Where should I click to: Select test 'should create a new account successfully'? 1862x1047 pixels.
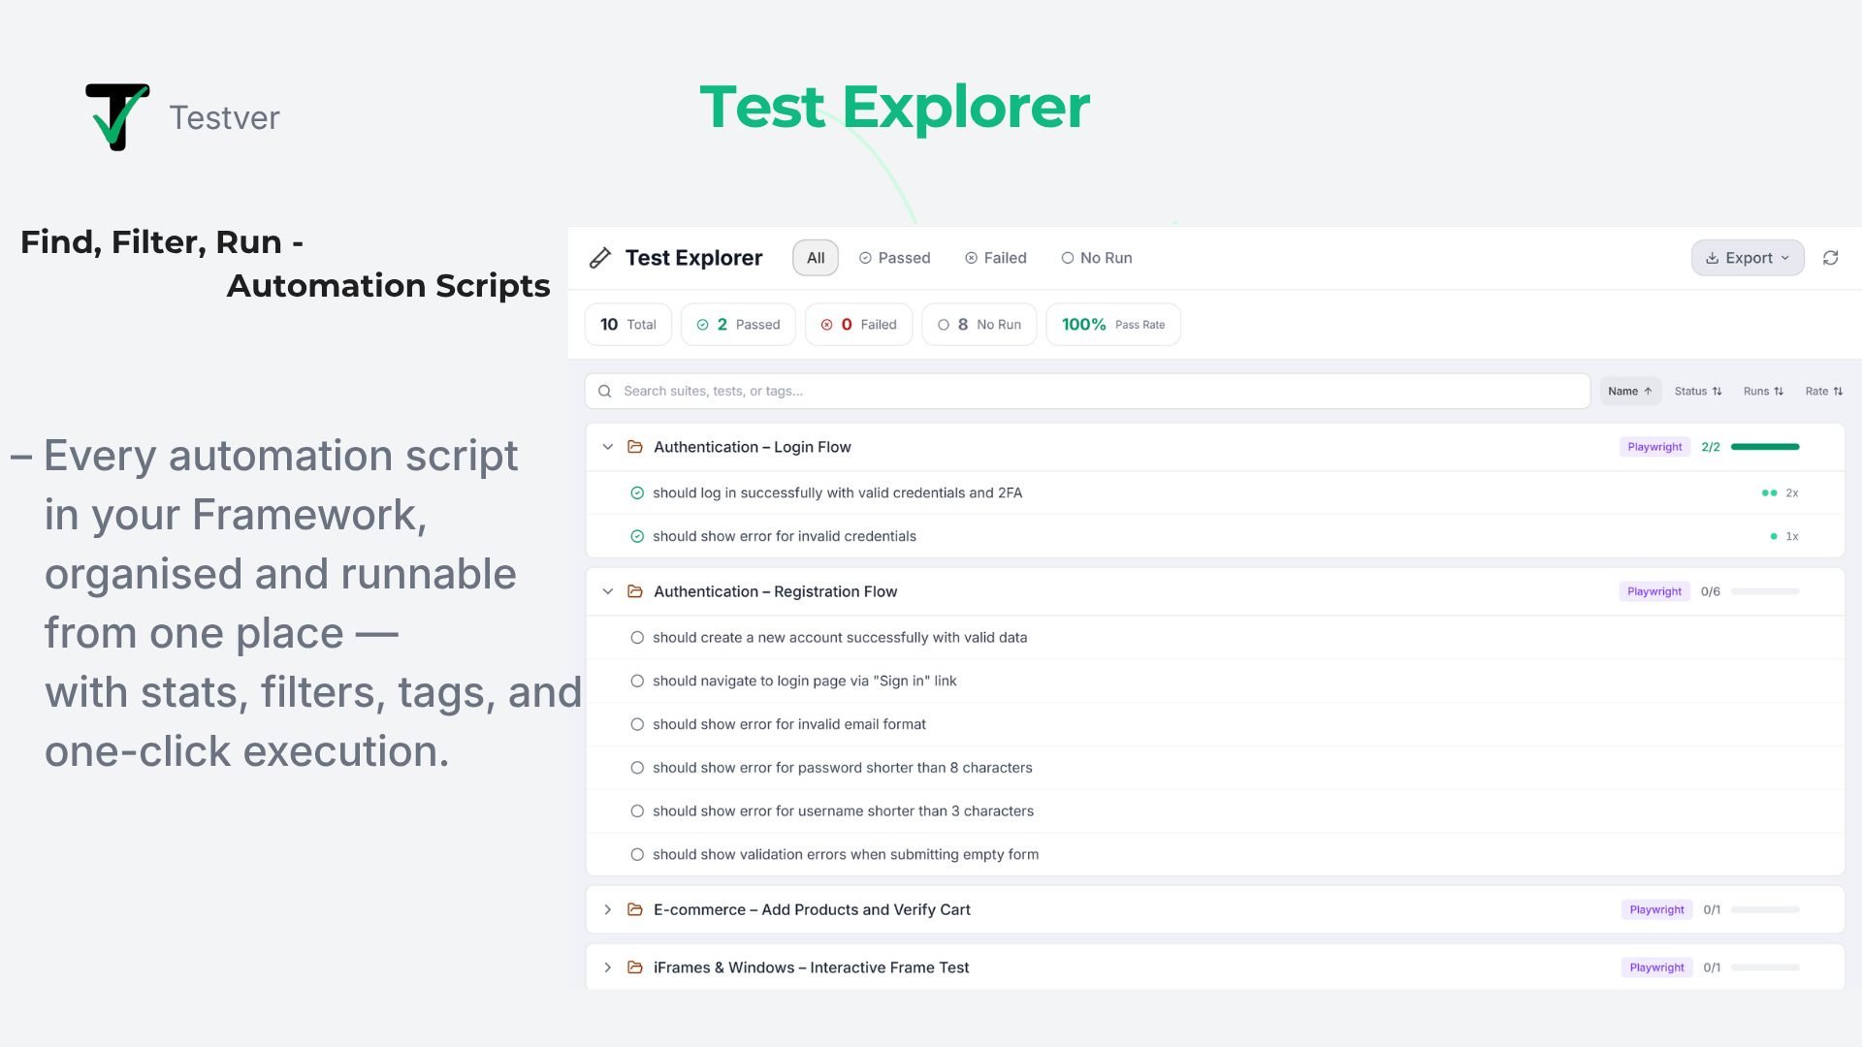pos(1215,638)
